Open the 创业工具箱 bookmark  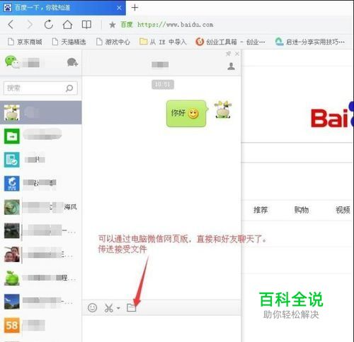click(230, 42)
